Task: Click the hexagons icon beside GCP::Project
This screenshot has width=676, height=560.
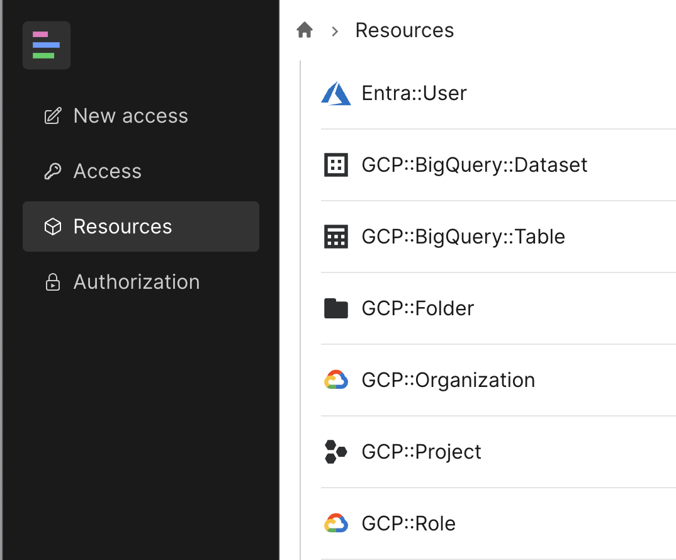Action: (x=336, y=452)
